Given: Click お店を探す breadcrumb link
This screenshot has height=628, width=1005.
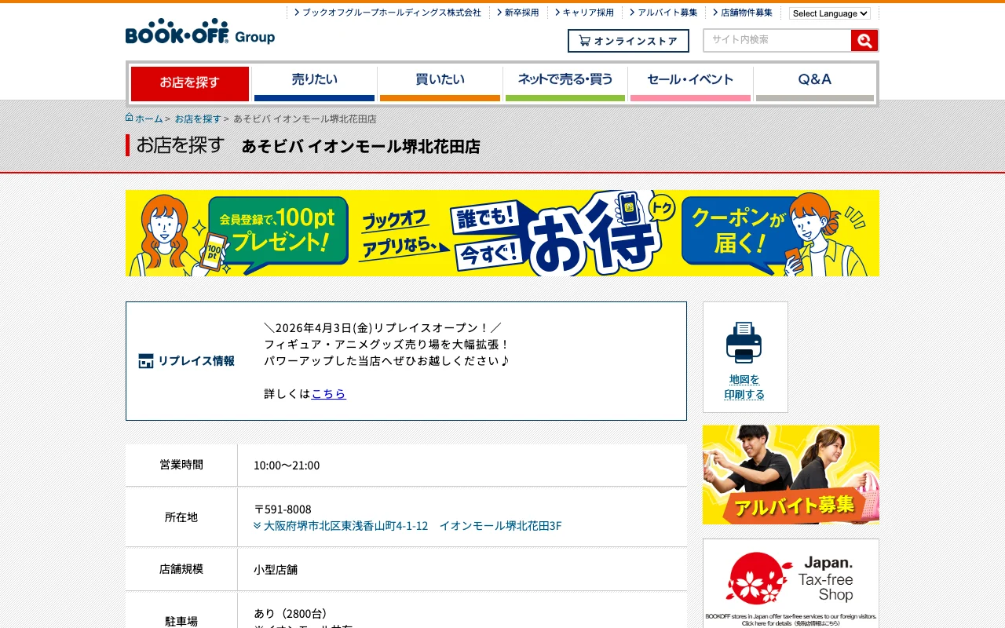Looking at the screenshot, I should pos(198,119).
